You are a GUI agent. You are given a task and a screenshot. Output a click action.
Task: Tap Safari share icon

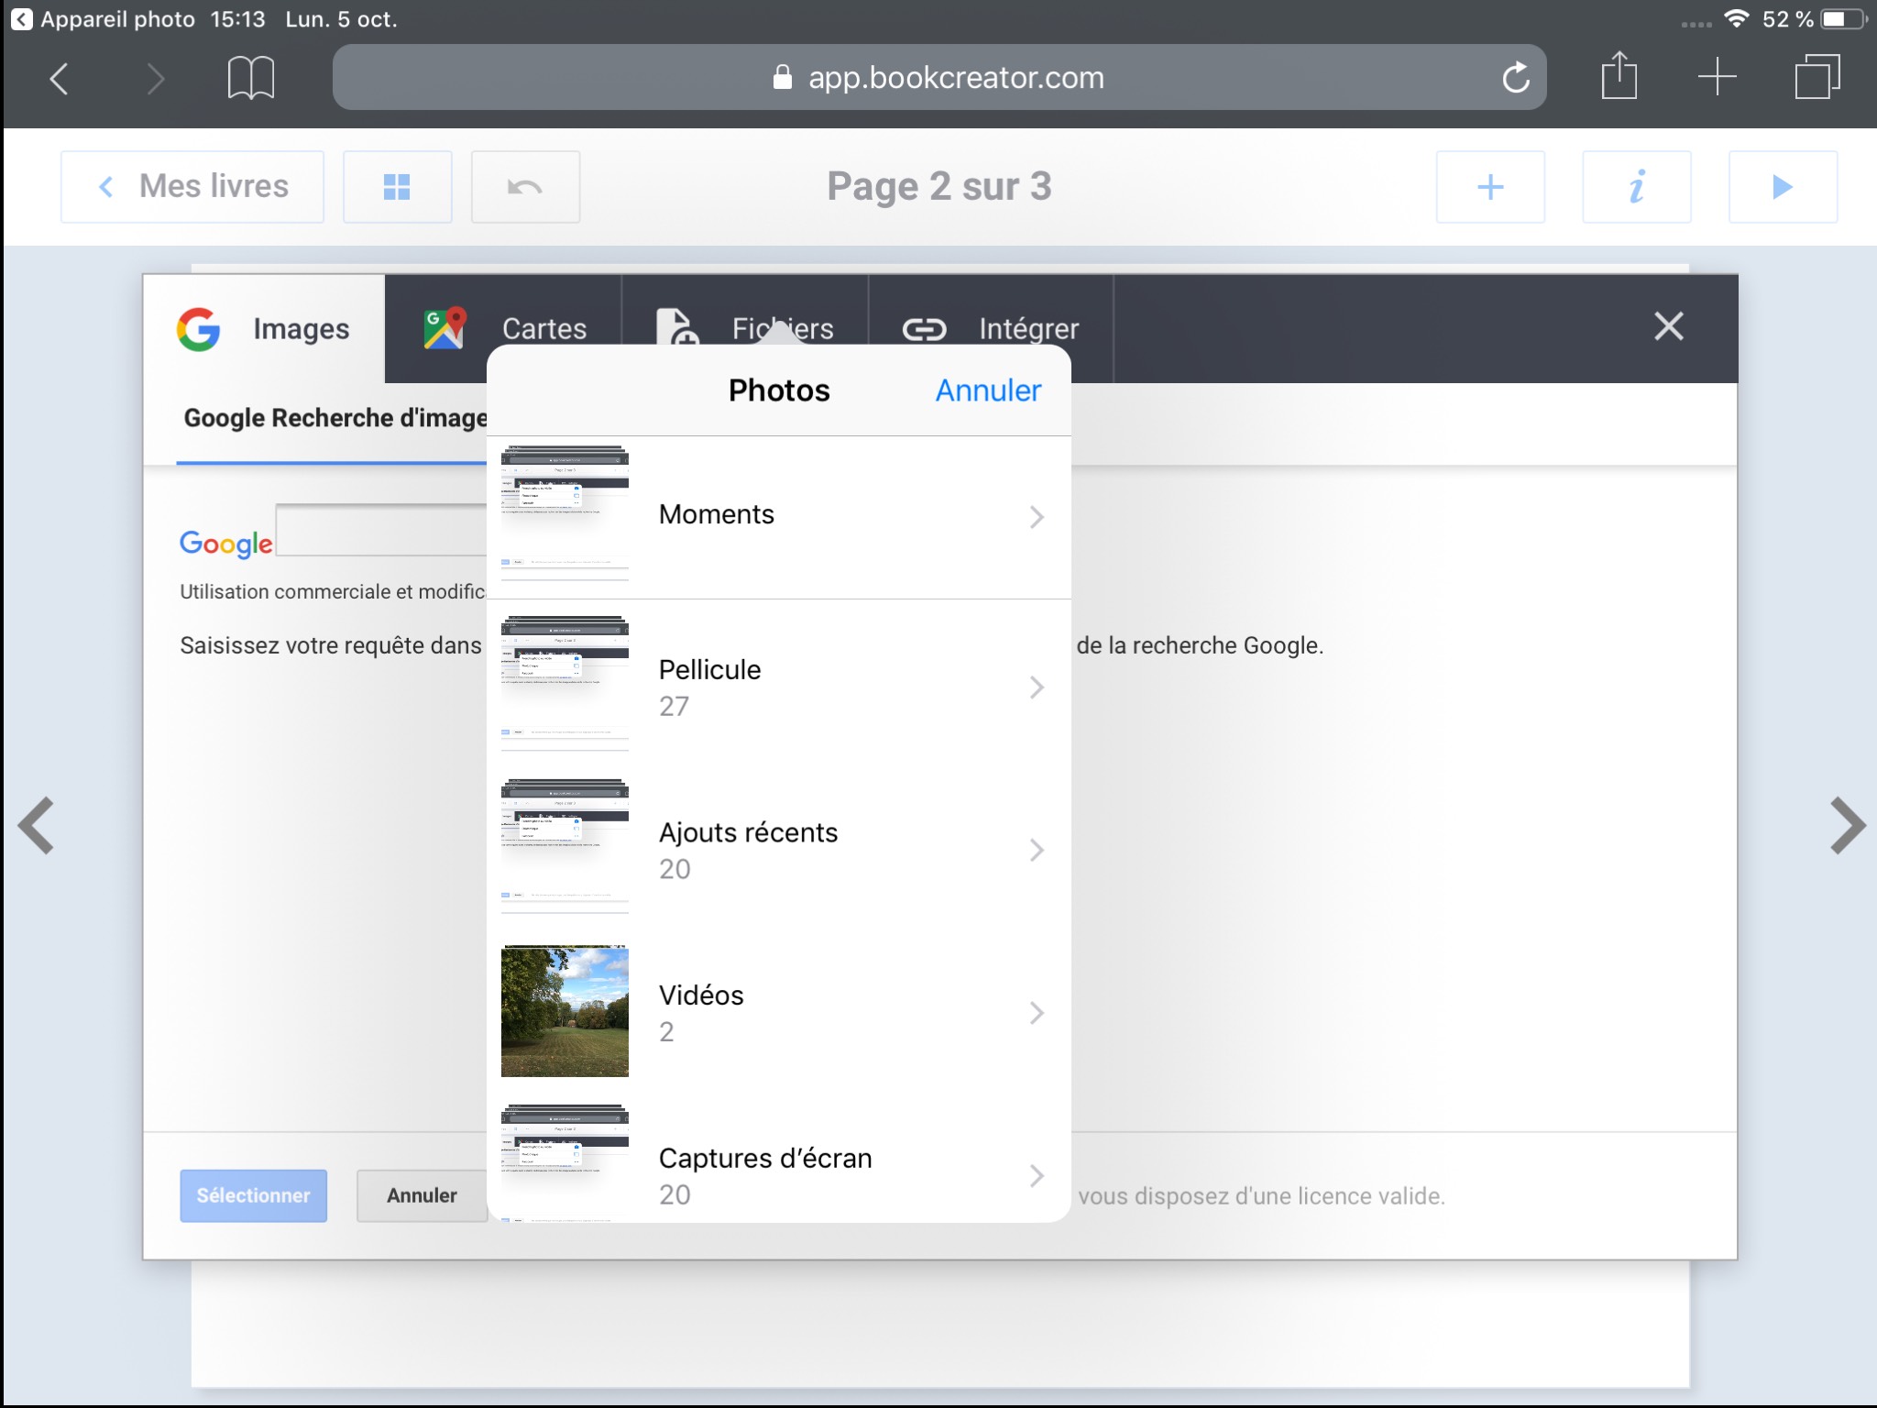pos(1619,76)
